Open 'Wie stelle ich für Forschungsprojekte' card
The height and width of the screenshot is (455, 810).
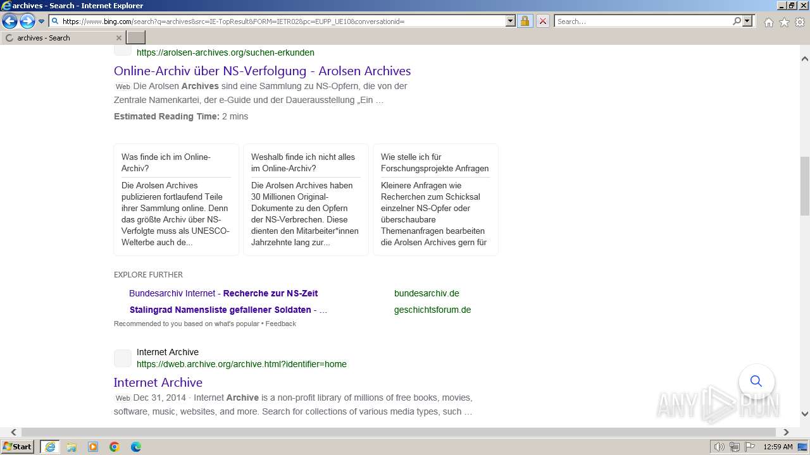436,200
